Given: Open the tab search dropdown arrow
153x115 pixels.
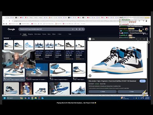Looking at the screenshot, I should coord(4,18).
